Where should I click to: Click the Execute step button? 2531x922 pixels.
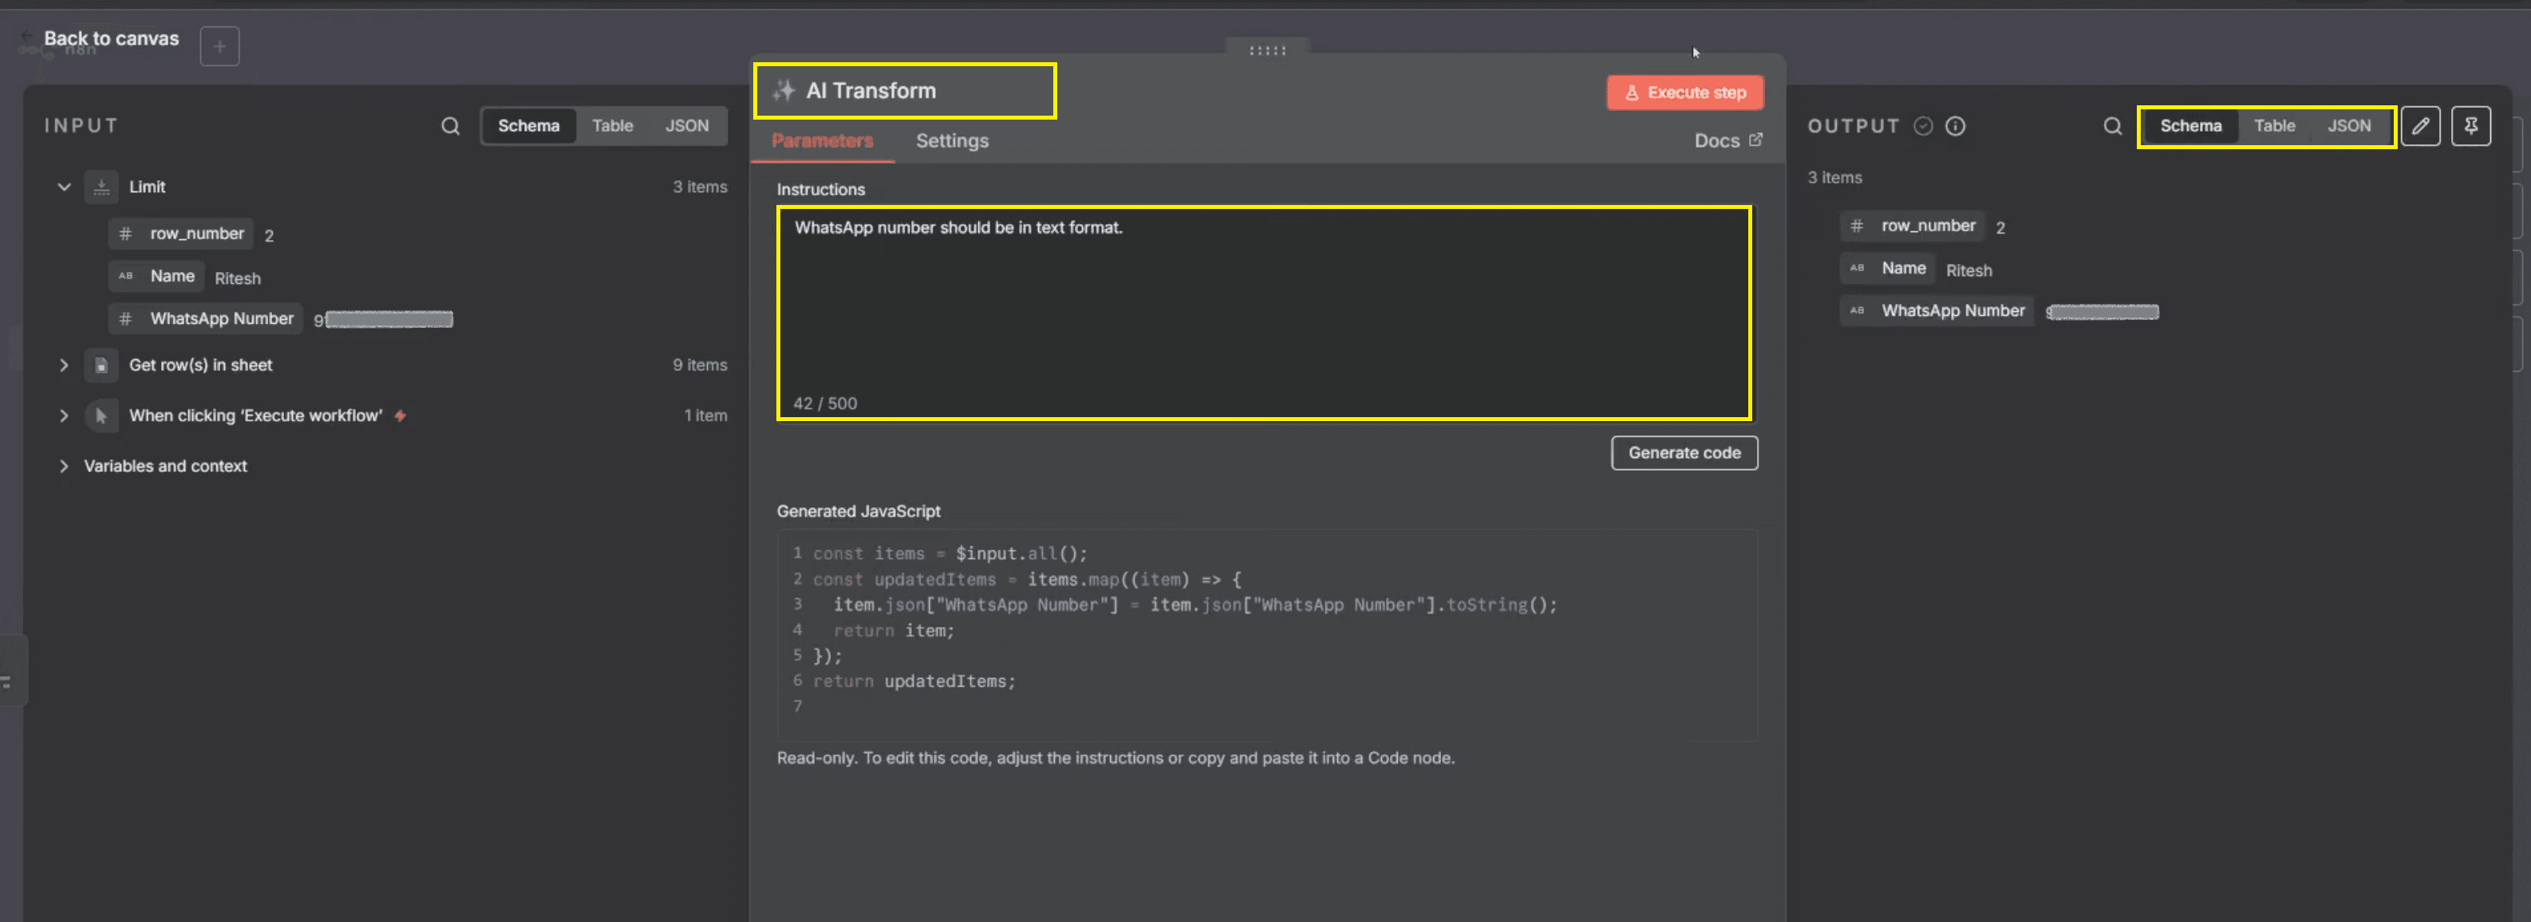(x=1684, y=91)
